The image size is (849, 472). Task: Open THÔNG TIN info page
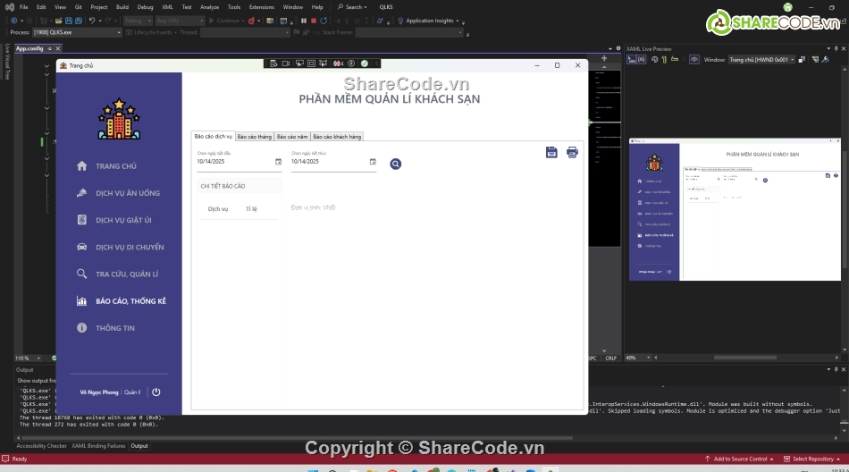tap(114, 328)
